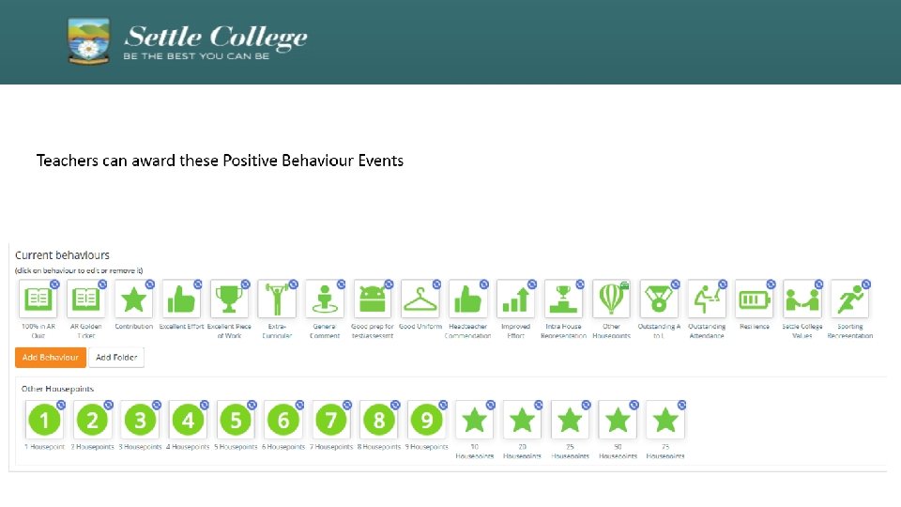Choose the Excellent Effort thumbs-up icon

(x=182, y=300)
